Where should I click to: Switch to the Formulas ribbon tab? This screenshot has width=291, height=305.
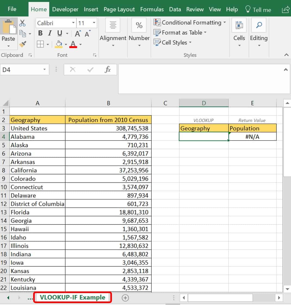click(152, 9)
